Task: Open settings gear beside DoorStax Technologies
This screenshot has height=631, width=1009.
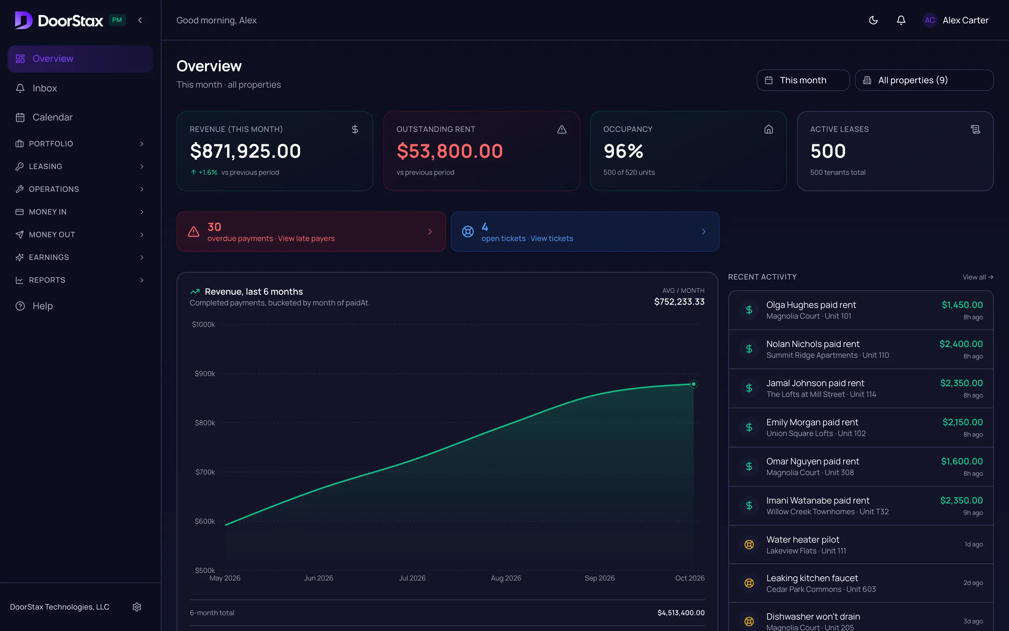Action: tap(137, 607)
